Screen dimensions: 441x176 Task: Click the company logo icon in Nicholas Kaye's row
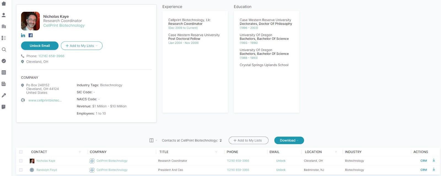[92, 161]
